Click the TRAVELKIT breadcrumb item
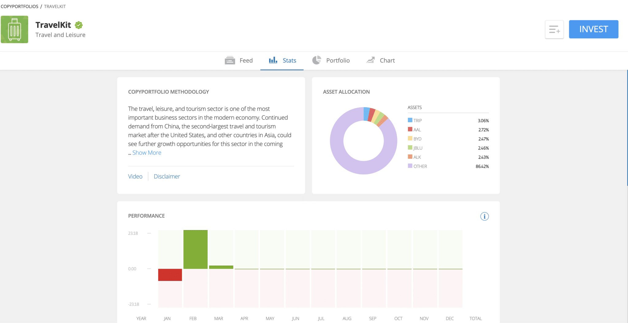This screenshot has height=323, width=628. 55,6
